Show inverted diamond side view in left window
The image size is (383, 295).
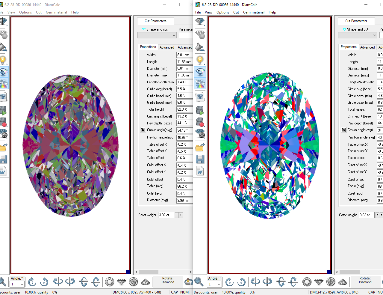[145, 282]
